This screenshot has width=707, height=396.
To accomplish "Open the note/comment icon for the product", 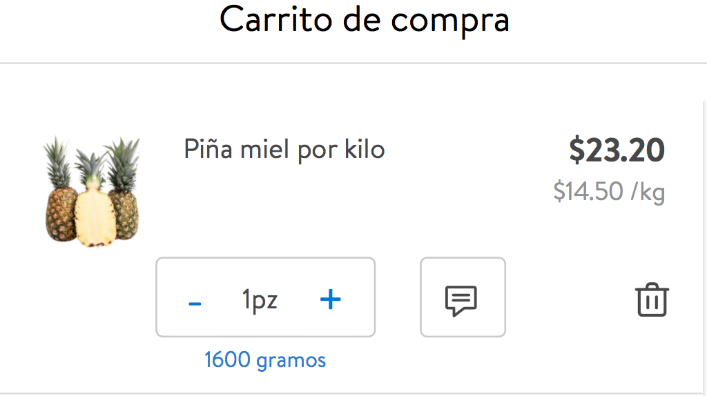I will coord(462,299).
